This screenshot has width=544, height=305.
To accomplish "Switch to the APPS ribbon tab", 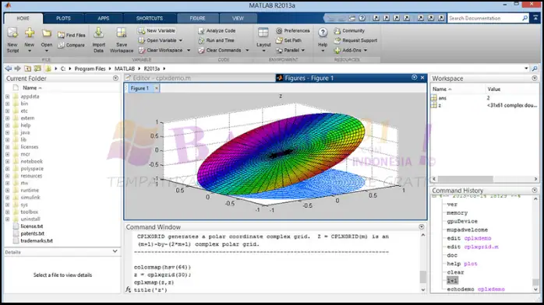I will coord(104,19).
